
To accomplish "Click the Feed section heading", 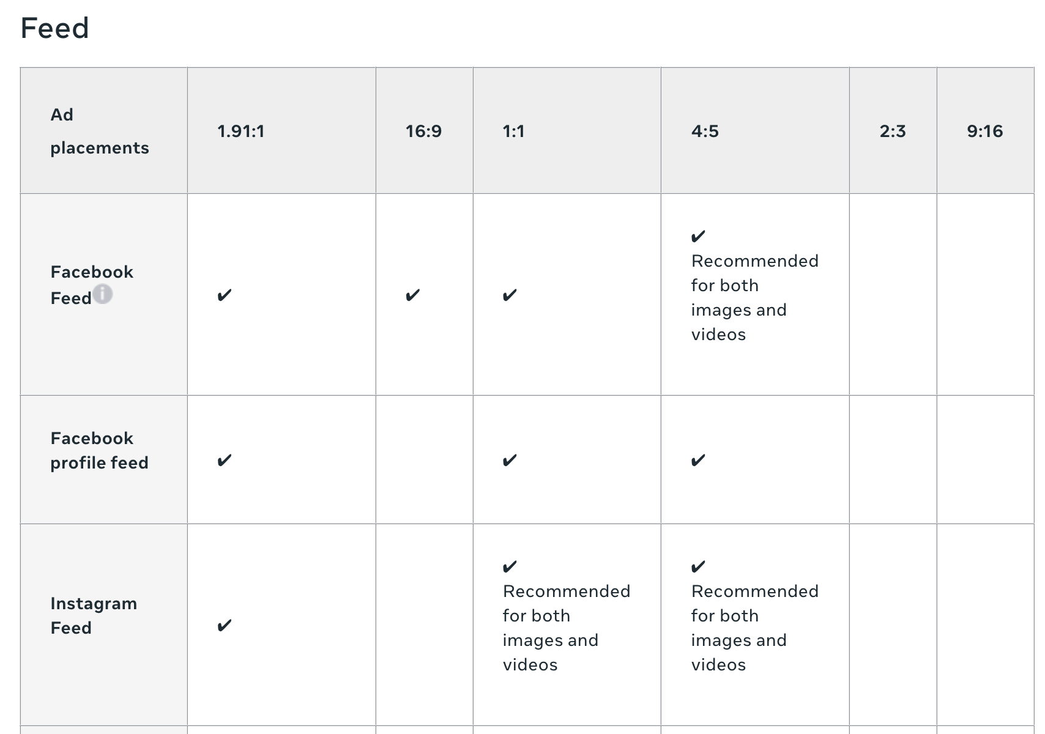I will [x=55, y=28].
